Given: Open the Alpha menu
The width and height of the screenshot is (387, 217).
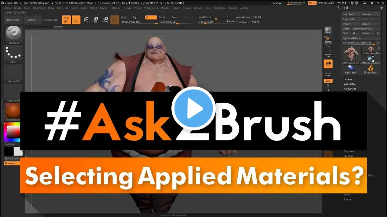Looking at the screenshot, I should (x=8, y=8).
